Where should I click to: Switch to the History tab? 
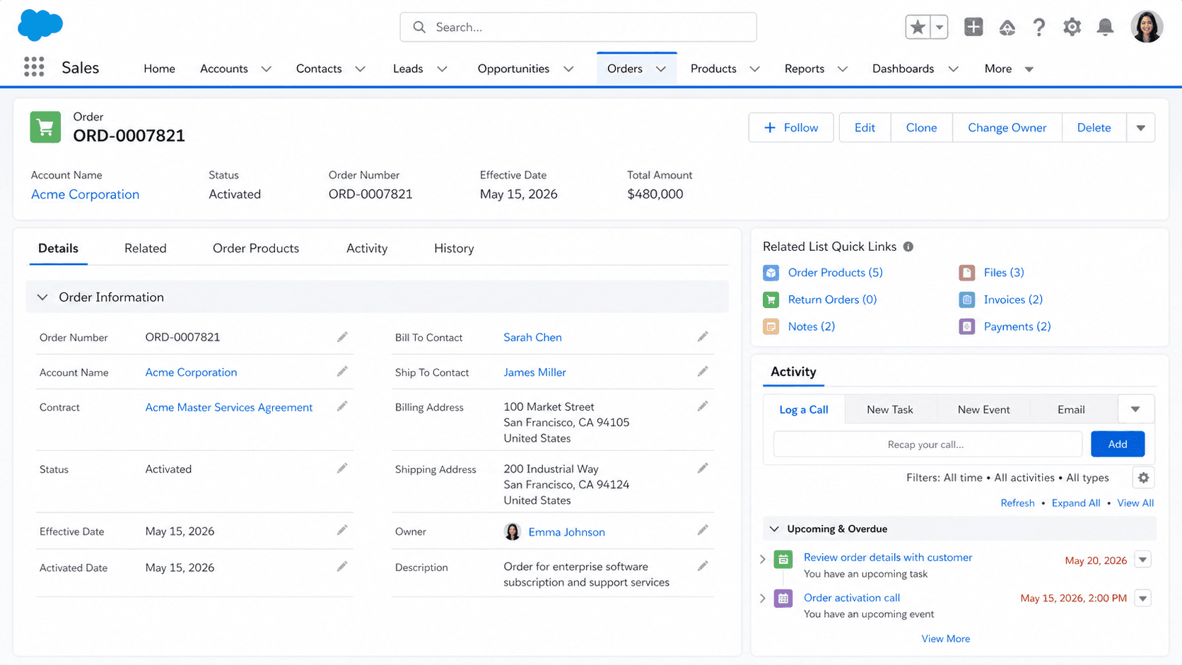pos(454,248)
